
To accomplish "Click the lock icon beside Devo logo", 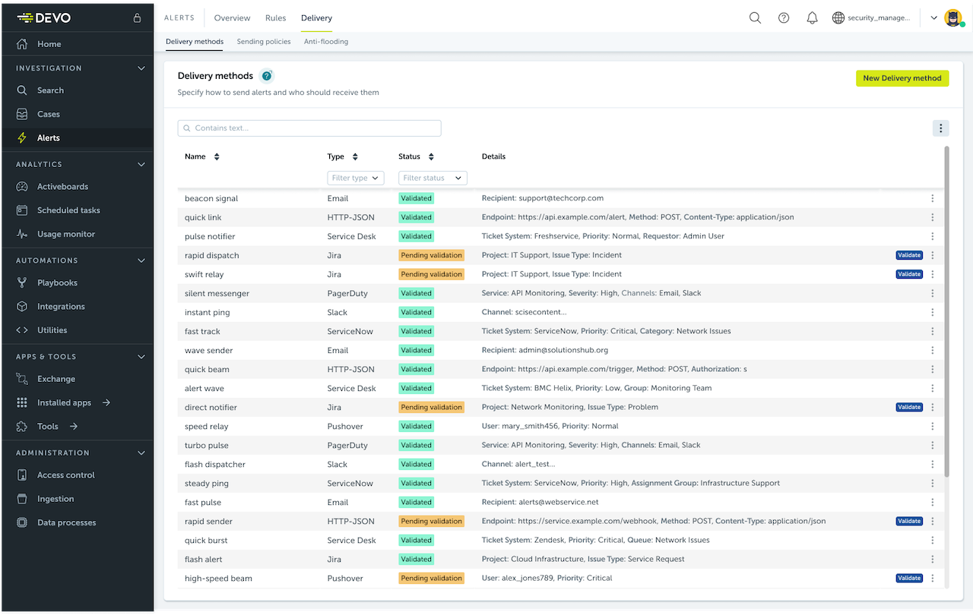I will (137, 18).
